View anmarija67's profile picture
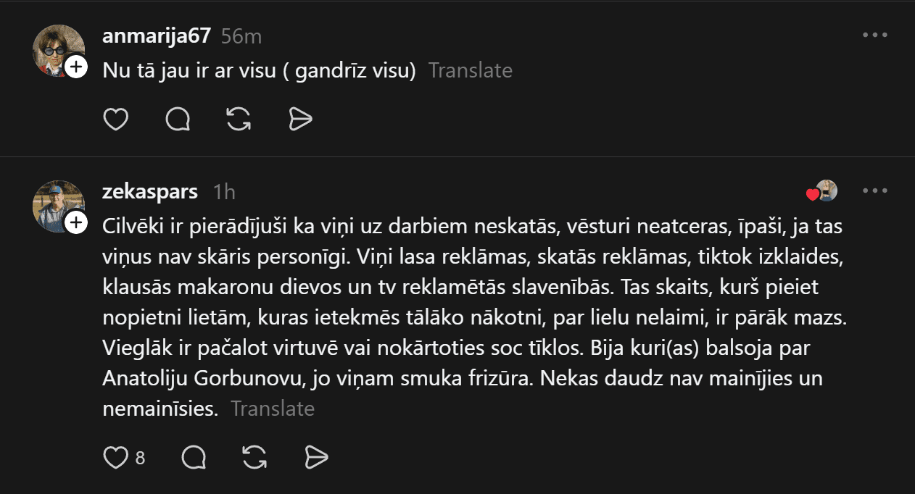The image size is (915, 494). [57, 49]
